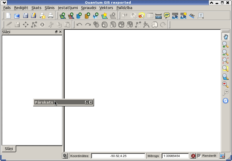Select the Split Features tool
The width and height of the screenshot is (232, 161).
[146, 25]
